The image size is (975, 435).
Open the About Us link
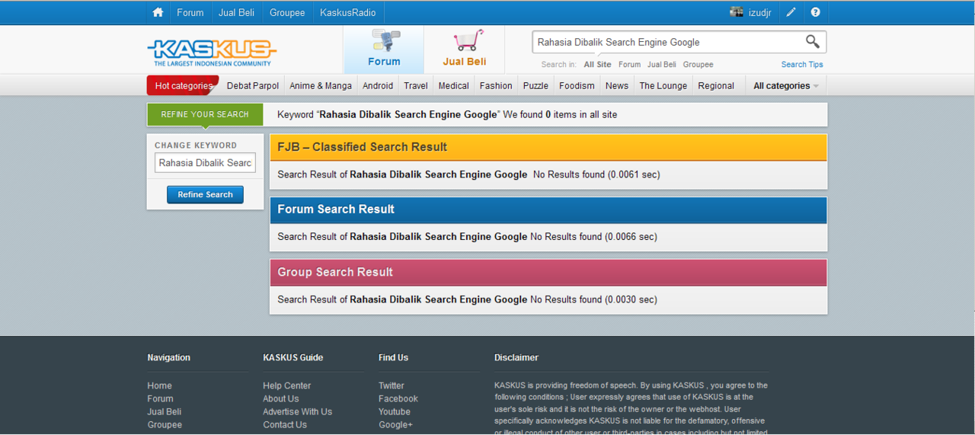pyautogui.click(x=281, y=398)
